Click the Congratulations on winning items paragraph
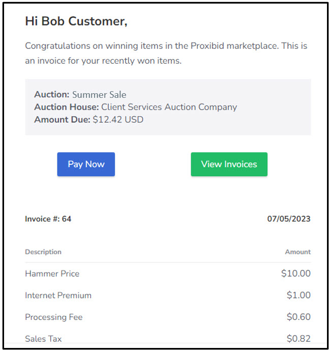This screenshot has height=350, width=329. tap(166, 53)
